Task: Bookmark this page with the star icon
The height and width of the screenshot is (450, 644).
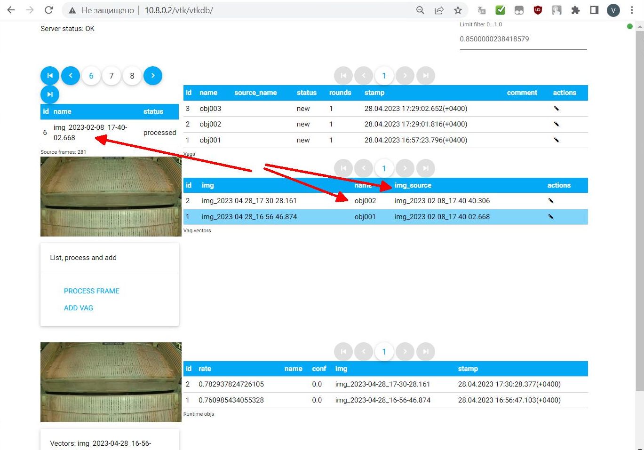Action: [x=458, y=10]
